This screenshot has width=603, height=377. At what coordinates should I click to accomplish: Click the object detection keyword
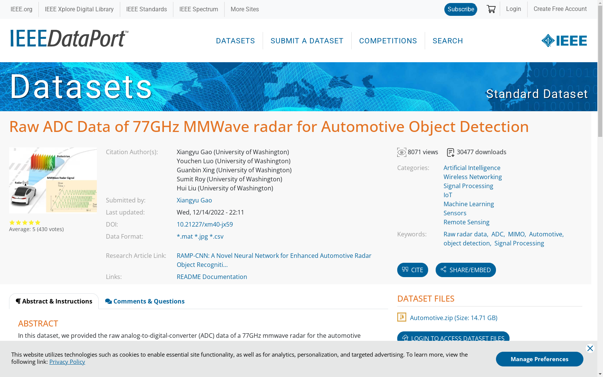click(467, 243)
